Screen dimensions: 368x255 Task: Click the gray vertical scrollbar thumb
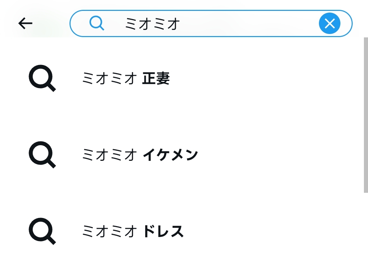(366, 115)
